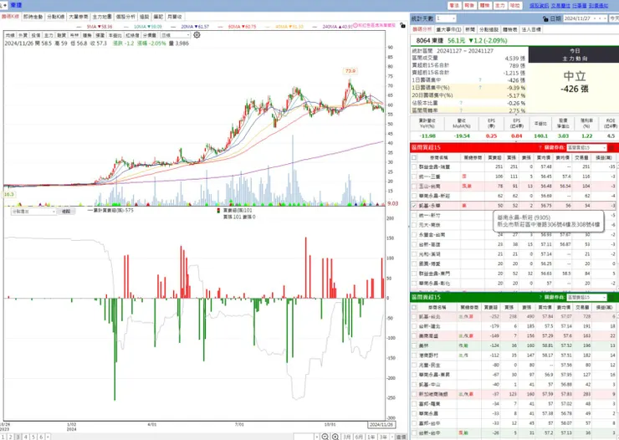Click bottom zoom value input field

pyautogui.click(x=304, y=437)
